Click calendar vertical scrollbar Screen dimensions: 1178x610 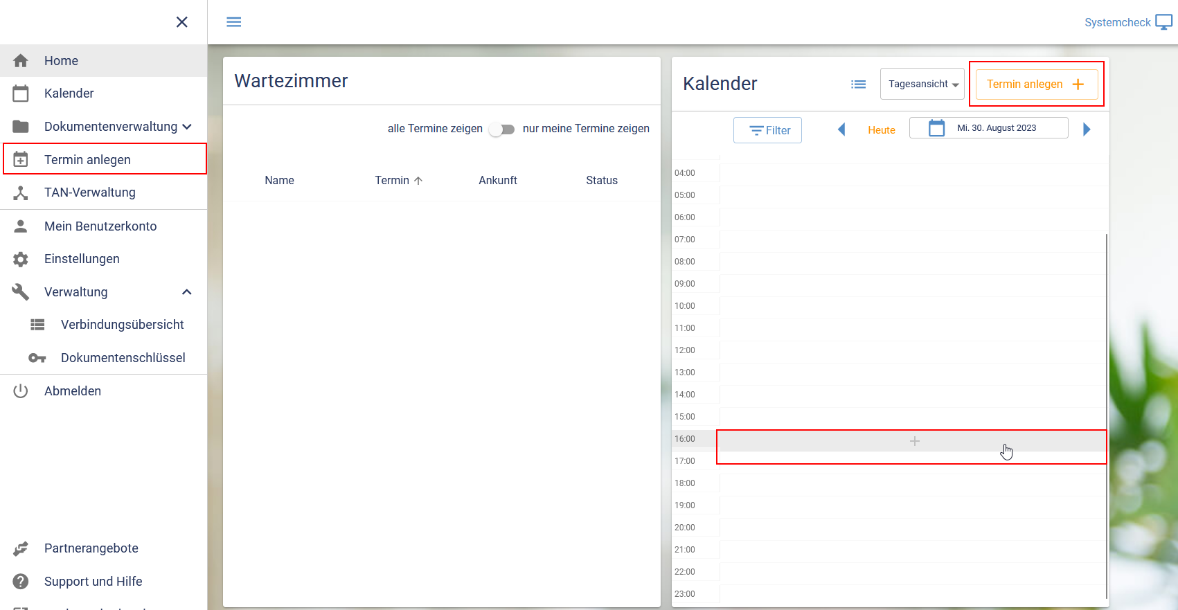point(1106,415)
